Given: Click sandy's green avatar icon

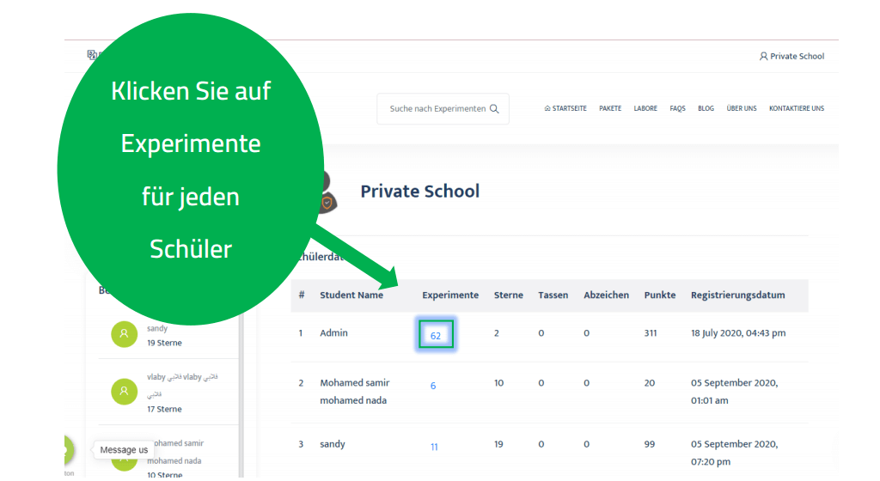Looking at the screenshot, I should click(x=124, y=335).
